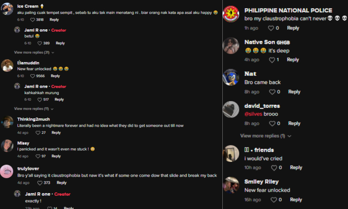
Task: Like Smiley Riley's New fear unlocked comment
Action: [274, 200]
